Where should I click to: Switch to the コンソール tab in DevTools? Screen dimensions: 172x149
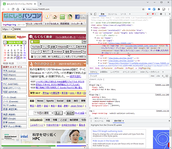(x=112, y=14)
